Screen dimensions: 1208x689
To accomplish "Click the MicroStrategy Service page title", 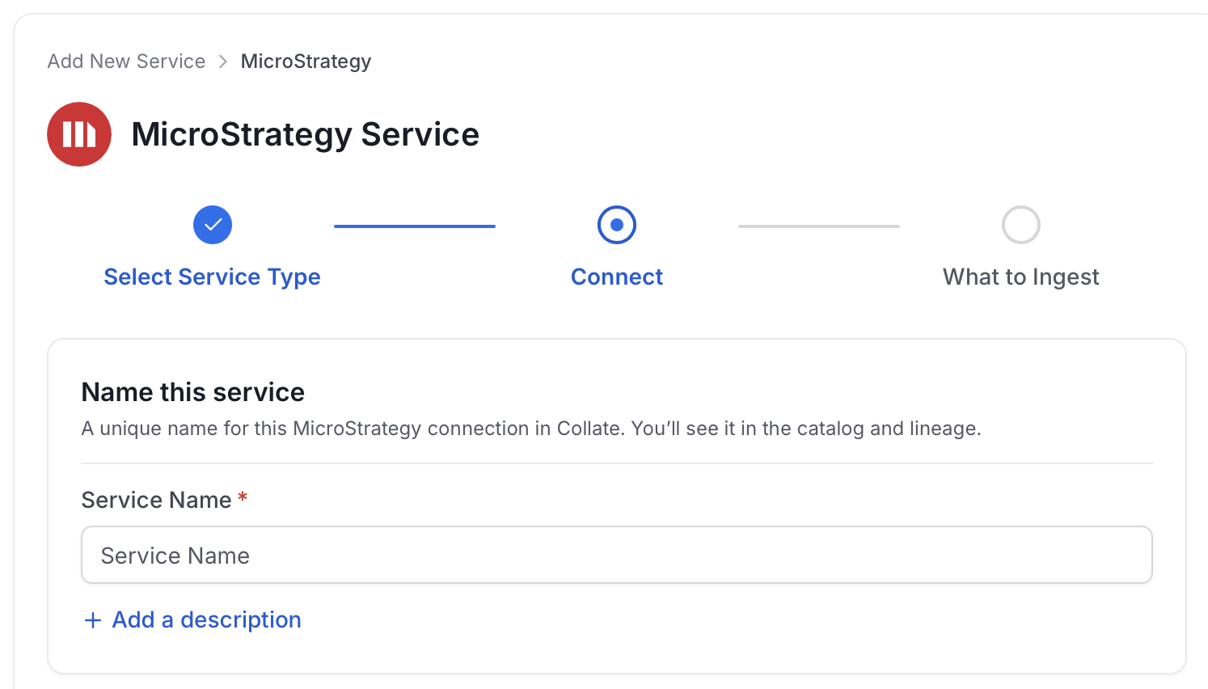I will (306, 134).
